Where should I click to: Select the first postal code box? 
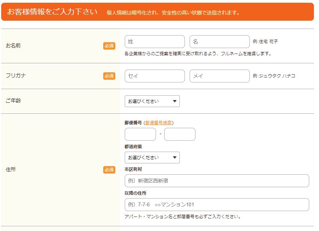[x=140, y=134]
